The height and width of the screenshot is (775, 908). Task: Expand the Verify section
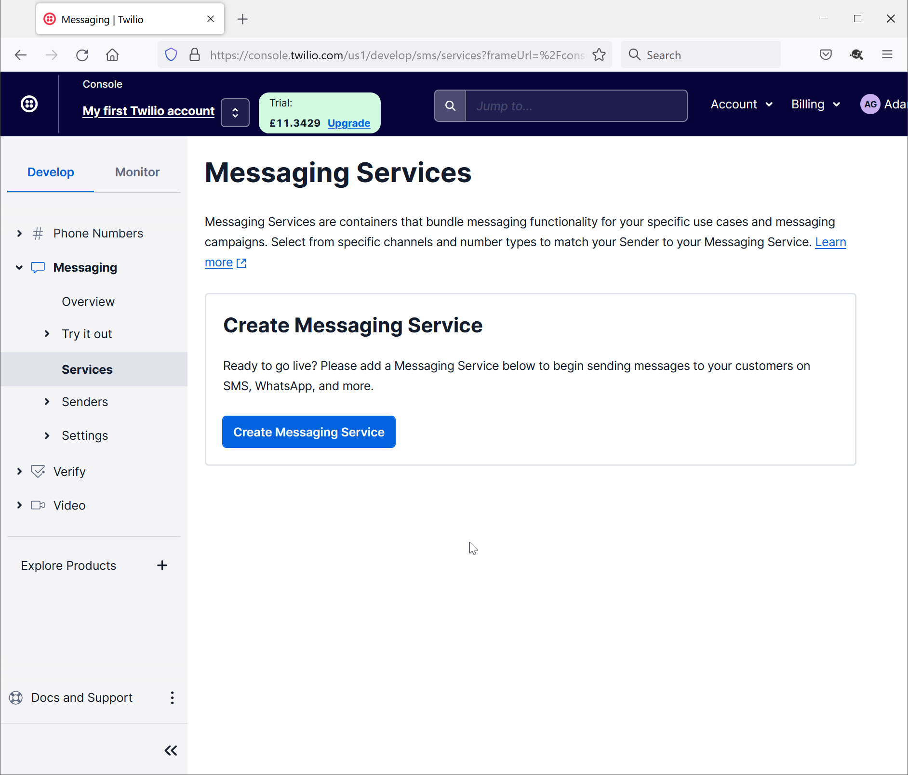[x=20, y=472]
